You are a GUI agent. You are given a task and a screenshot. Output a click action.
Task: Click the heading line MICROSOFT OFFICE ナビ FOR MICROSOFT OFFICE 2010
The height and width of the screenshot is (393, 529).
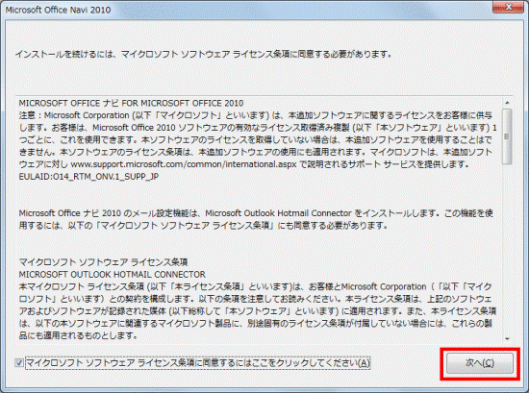tap(131, 103)
